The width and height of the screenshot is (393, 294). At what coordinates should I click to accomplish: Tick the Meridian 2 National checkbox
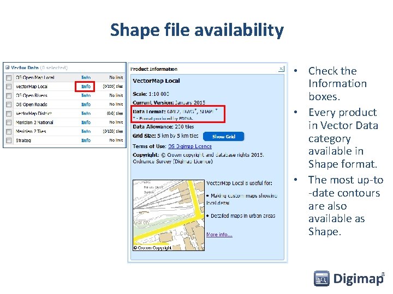[x=9, y=122]
